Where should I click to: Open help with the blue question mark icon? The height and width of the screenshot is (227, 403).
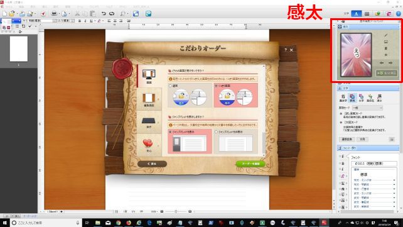(399, 14)
